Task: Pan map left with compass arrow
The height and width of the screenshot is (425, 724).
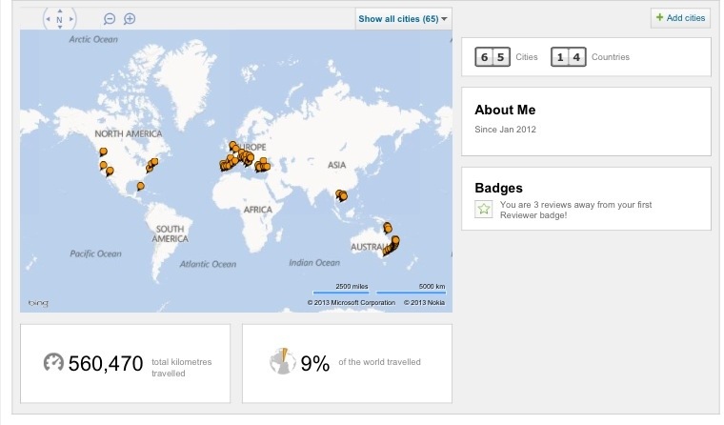Action: click(48, 20)
